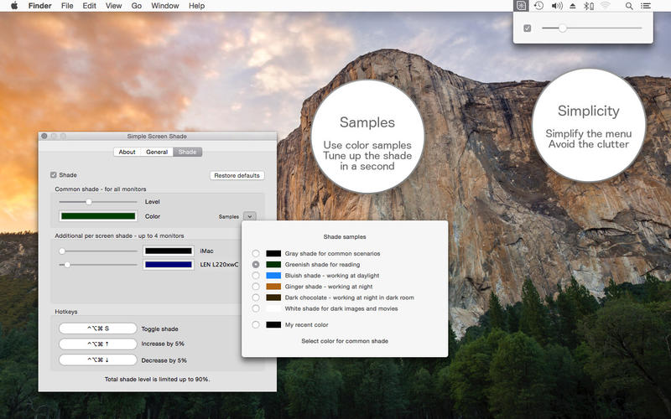Open the Time Machine menu bar icon
Screen dimensions: 671x419
538,6
